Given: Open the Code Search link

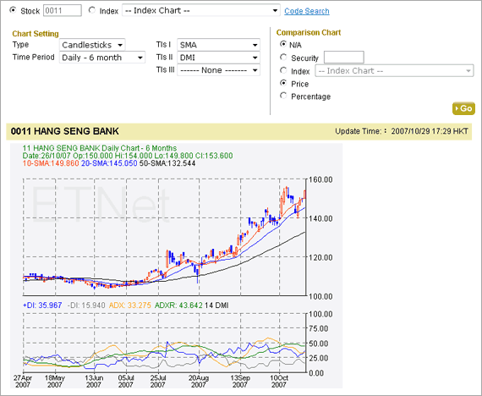Looking at the screenshot, I should [x=306, y=11].
